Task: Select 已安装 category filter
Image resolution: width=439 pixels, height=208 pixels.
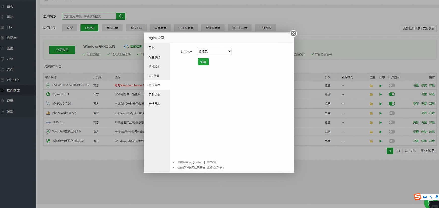Action: tap(90, 28)
